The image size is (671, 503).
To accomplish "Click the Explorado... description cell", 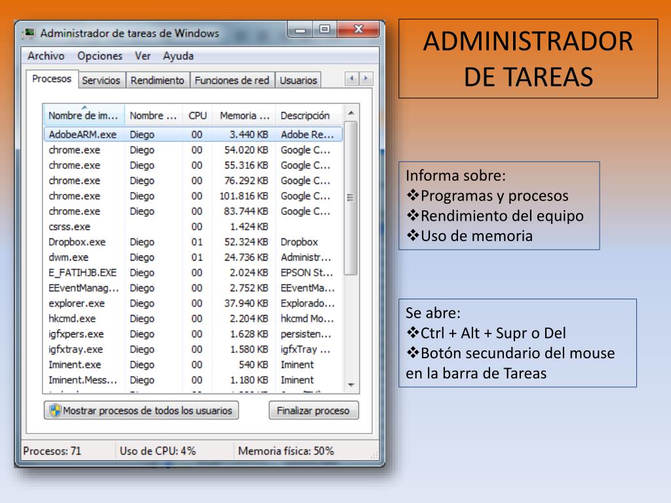I will (308, 304).
